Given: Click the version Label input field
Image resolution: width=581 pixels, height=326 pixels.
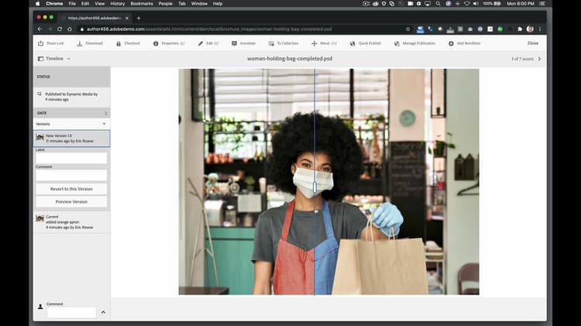Looking at the screenshot, I should coord(71,159).
